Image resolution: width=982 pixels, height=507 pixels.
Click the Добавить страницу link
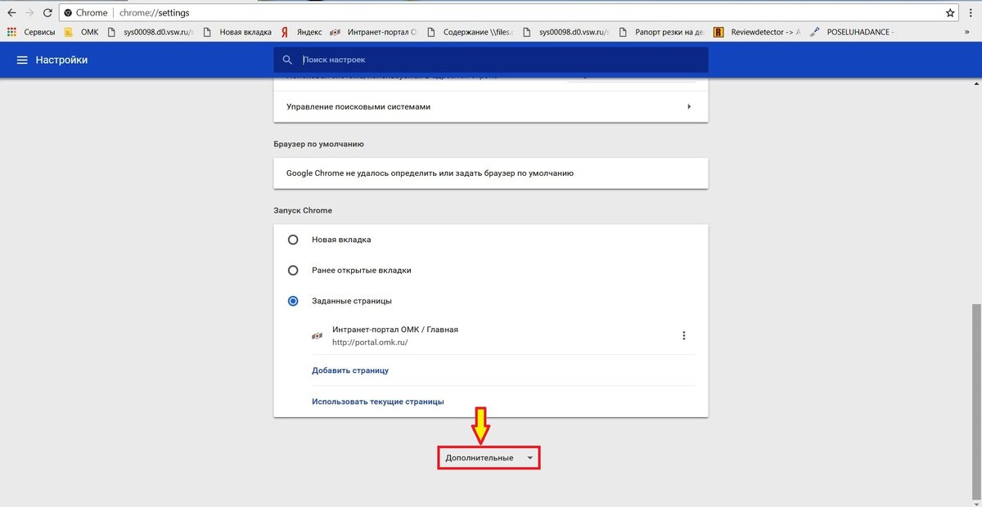pos(349,370)
